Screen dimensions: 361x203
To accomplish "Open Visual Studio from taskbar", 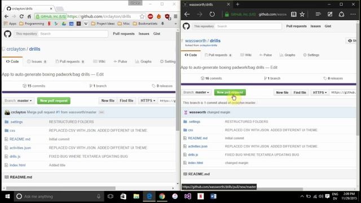I will 188,196.
